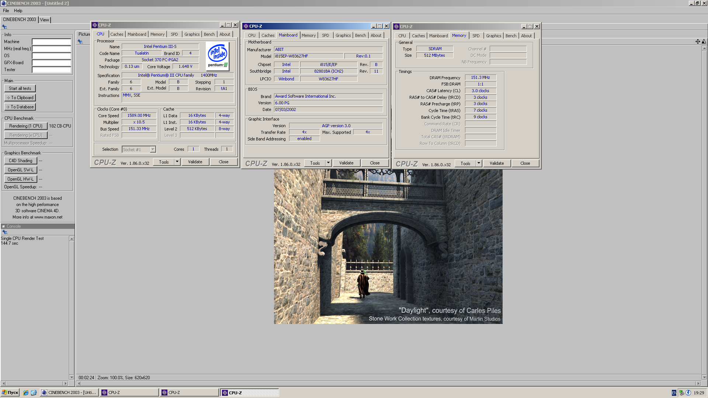Open the File menu

(6, 11)
